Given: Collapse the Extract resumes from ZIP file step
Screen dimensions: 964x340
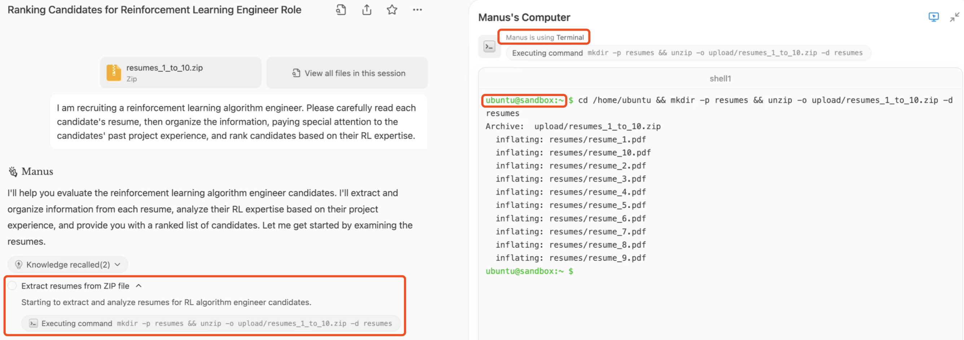Looking at the screenshot, I should (139, 286).
